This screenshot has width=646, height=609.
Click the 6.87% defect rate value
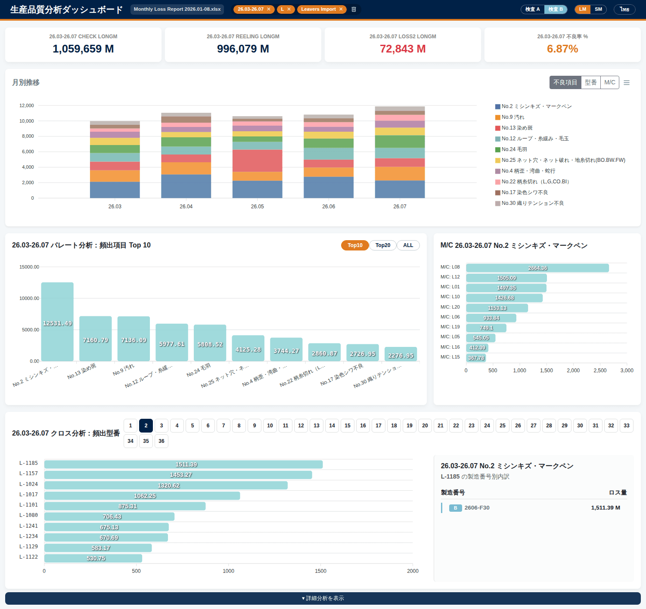pos(562,49)
